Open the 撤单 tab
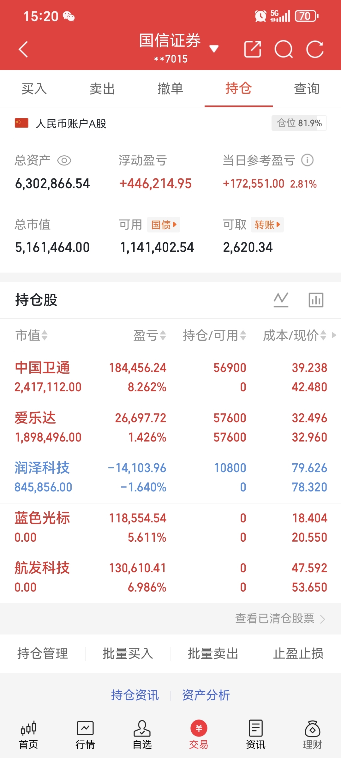341x758 pixels. click(x=170, y=89)
